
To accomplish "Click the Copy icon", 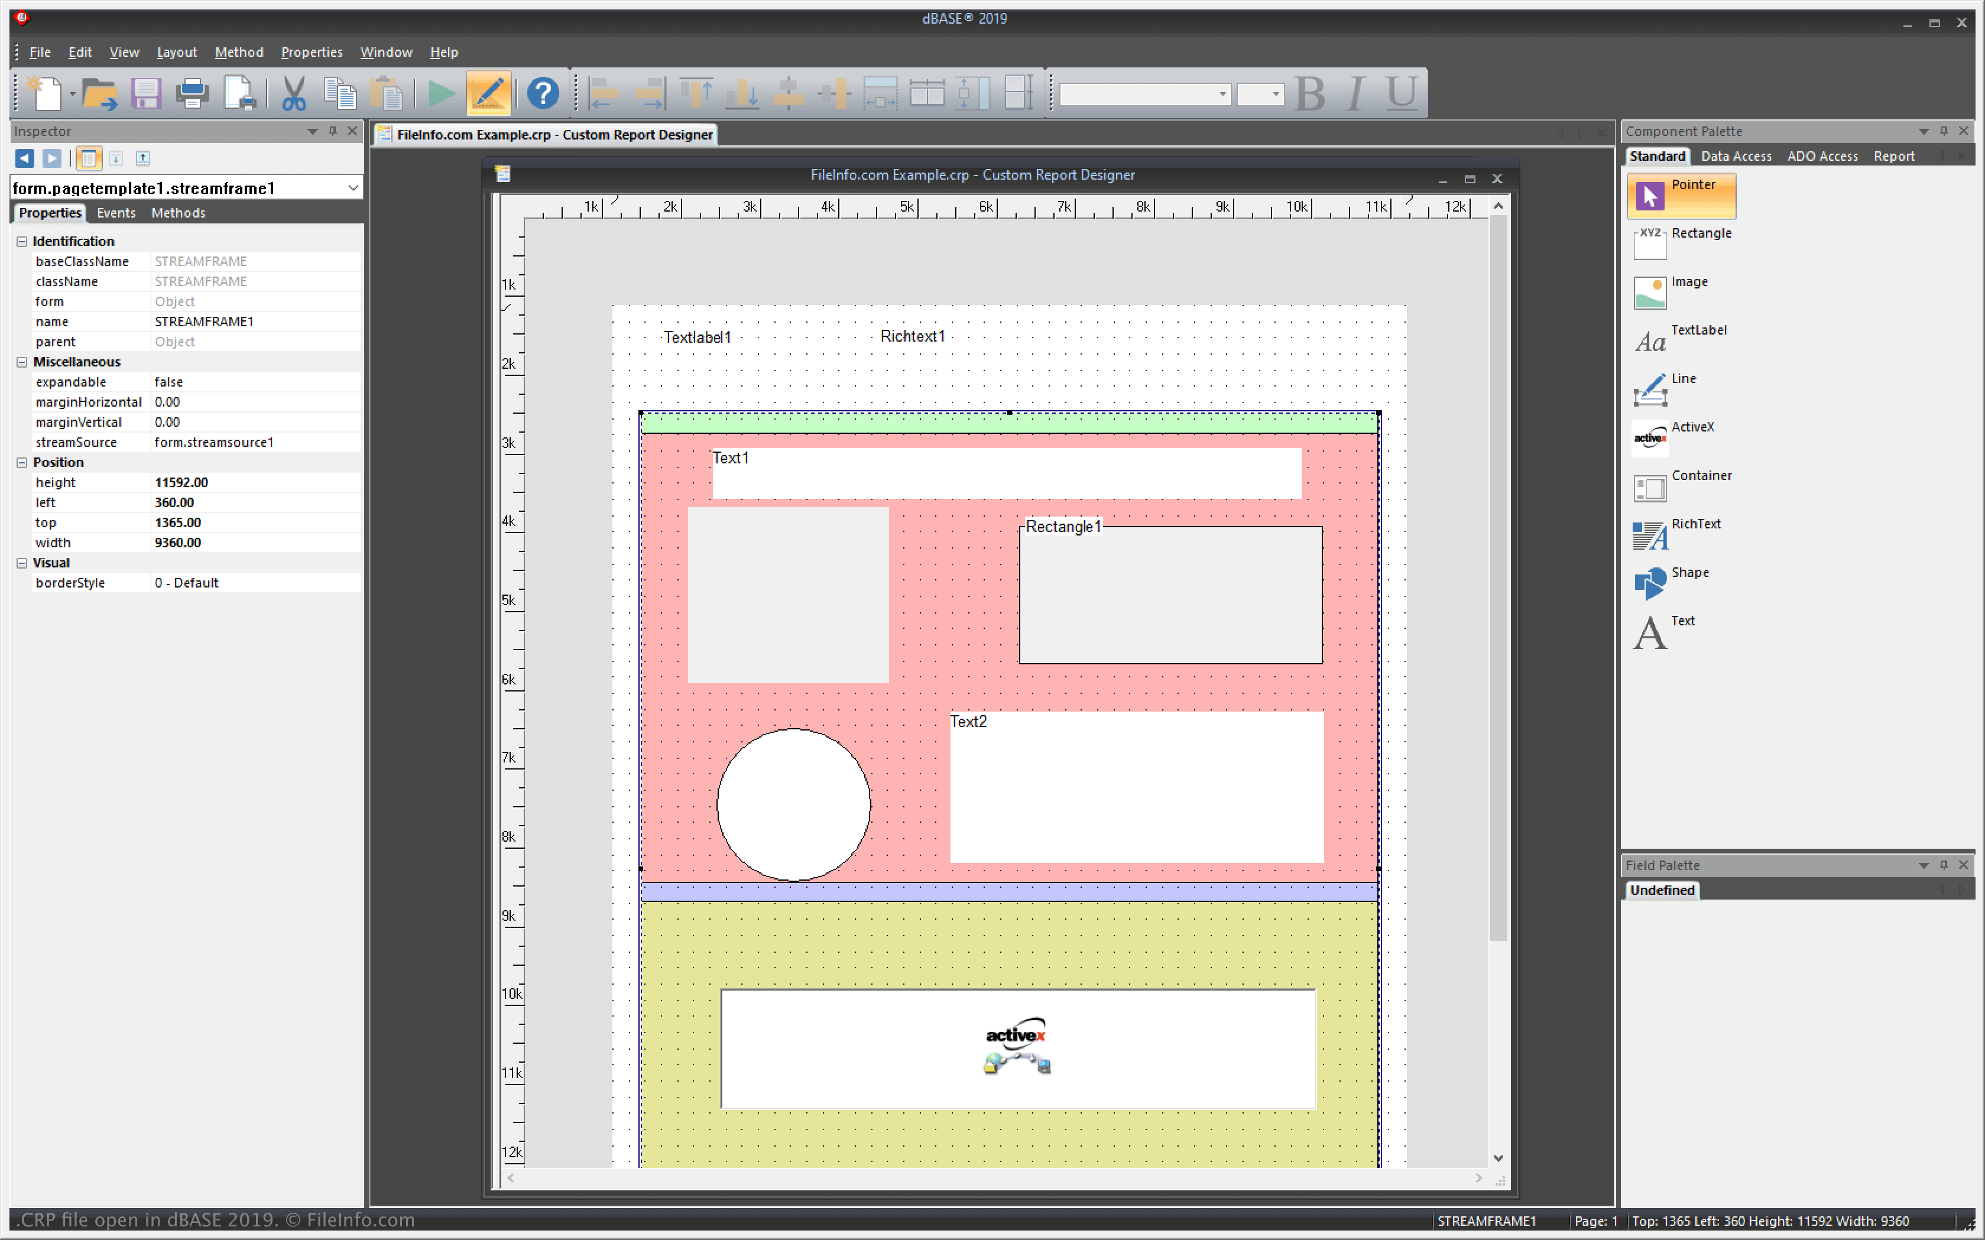I will pos(339,93).
